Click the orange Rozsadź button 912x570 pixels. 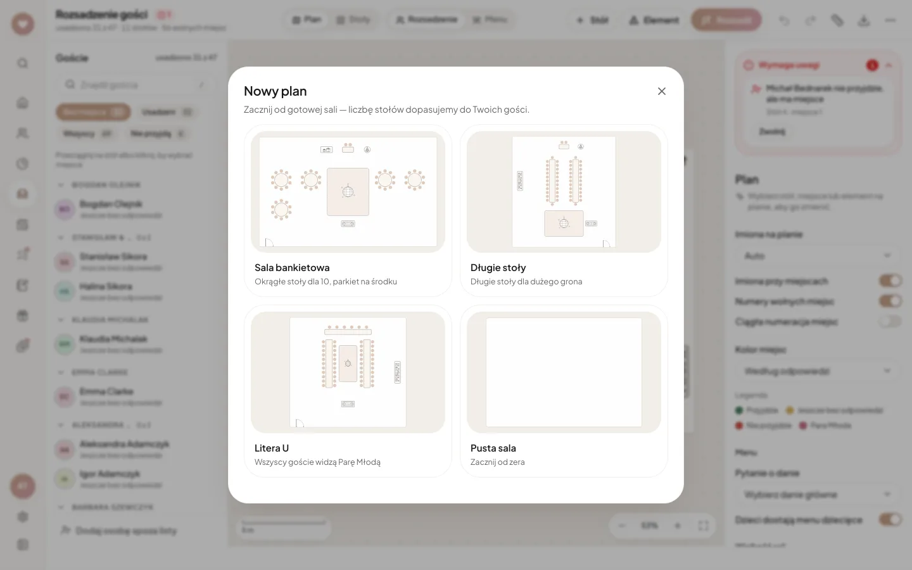click(x=726, y=20)
